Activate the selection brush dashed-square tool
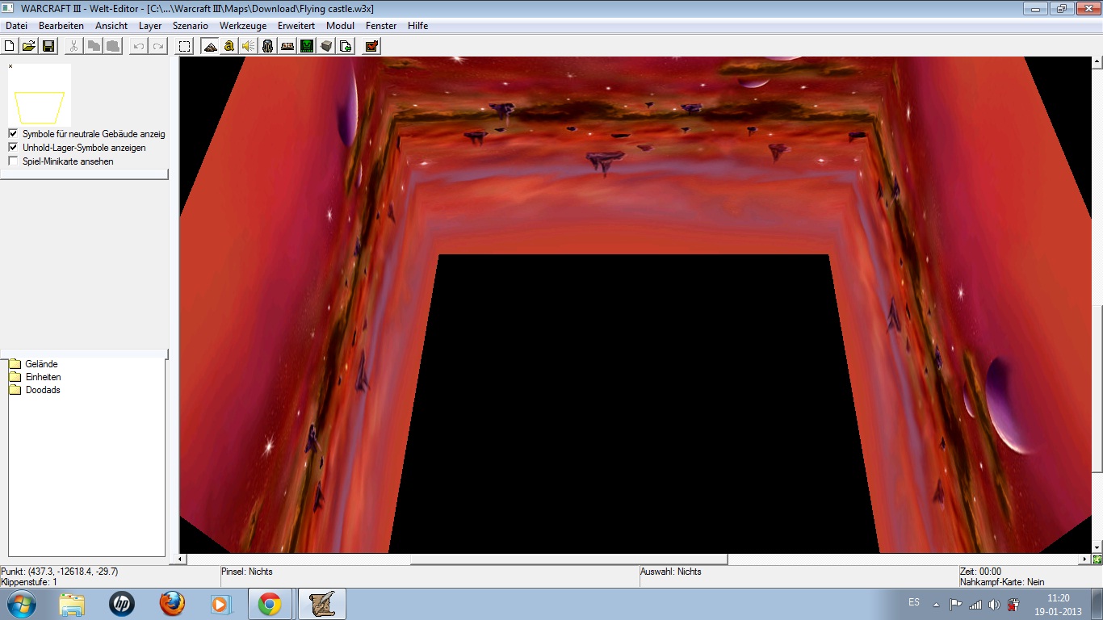 point(185,46)
